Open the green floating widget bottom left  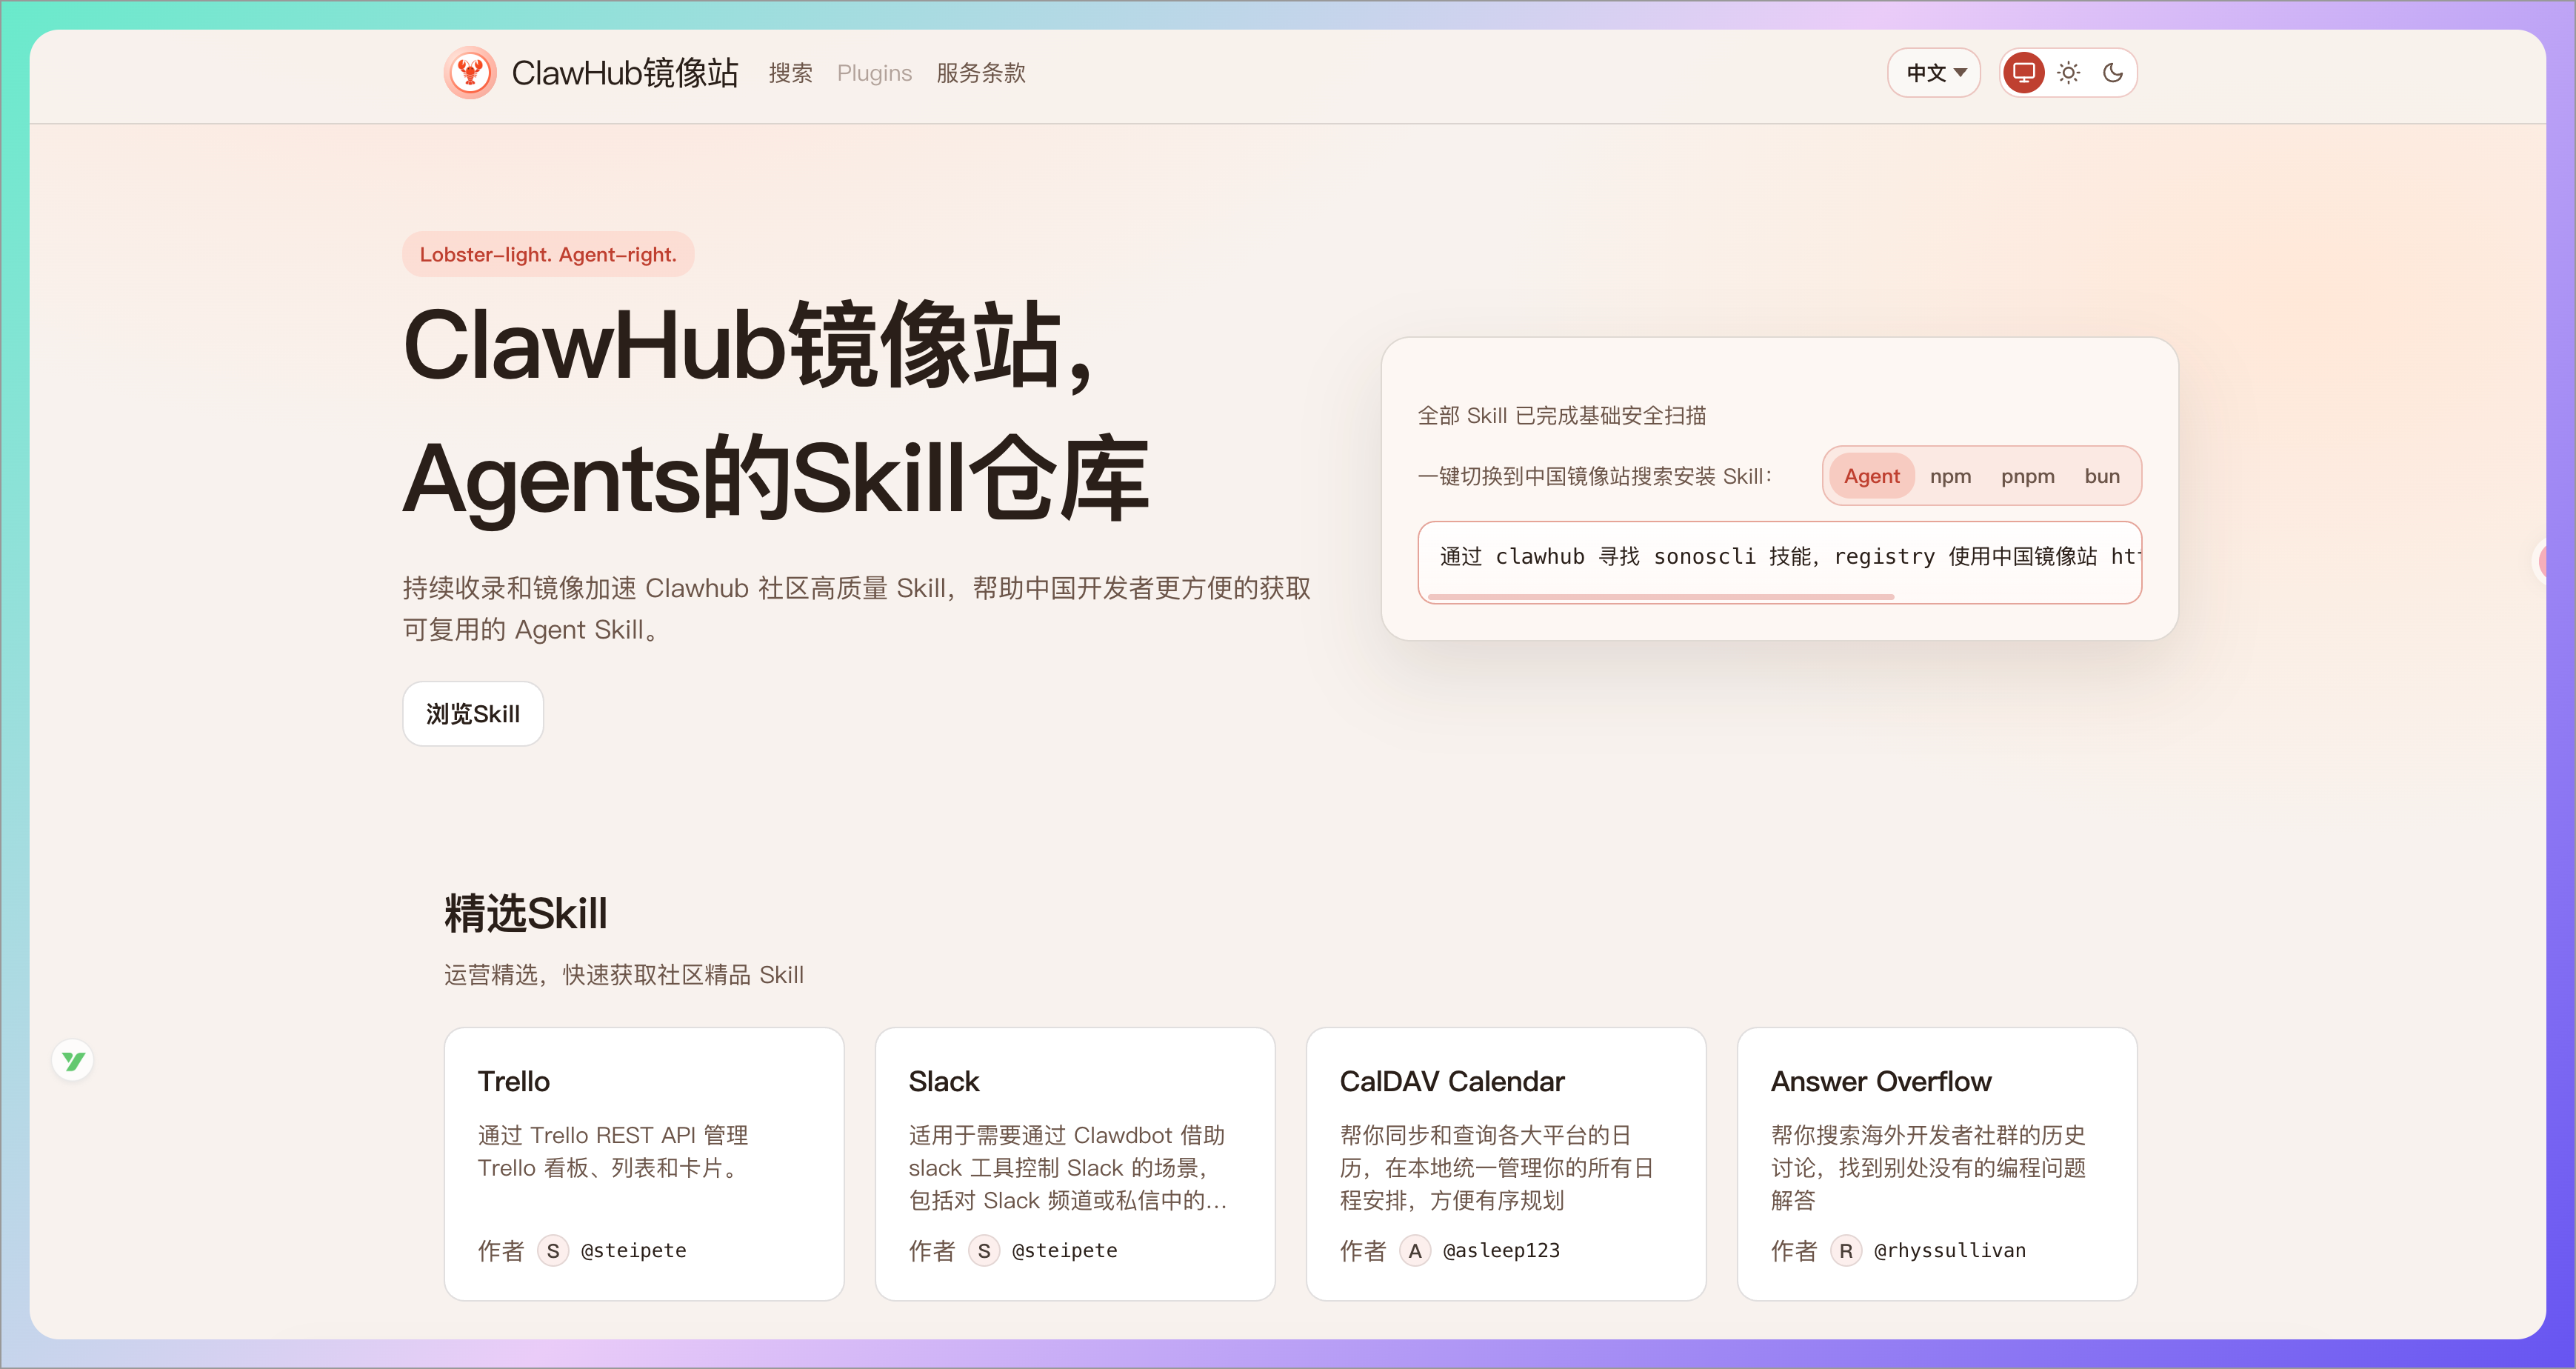[x=72, y=1060]
